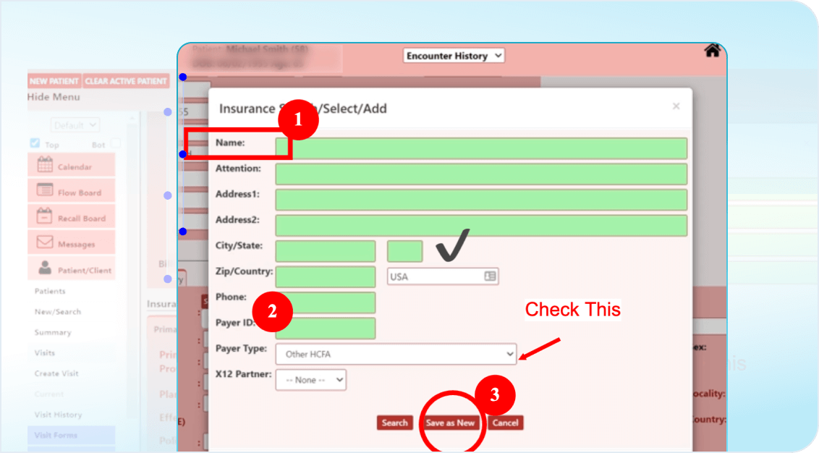Select Create Visit in the left menu
Image resolution: width=819 pixels, height=453 pixels.
[56, 373]
